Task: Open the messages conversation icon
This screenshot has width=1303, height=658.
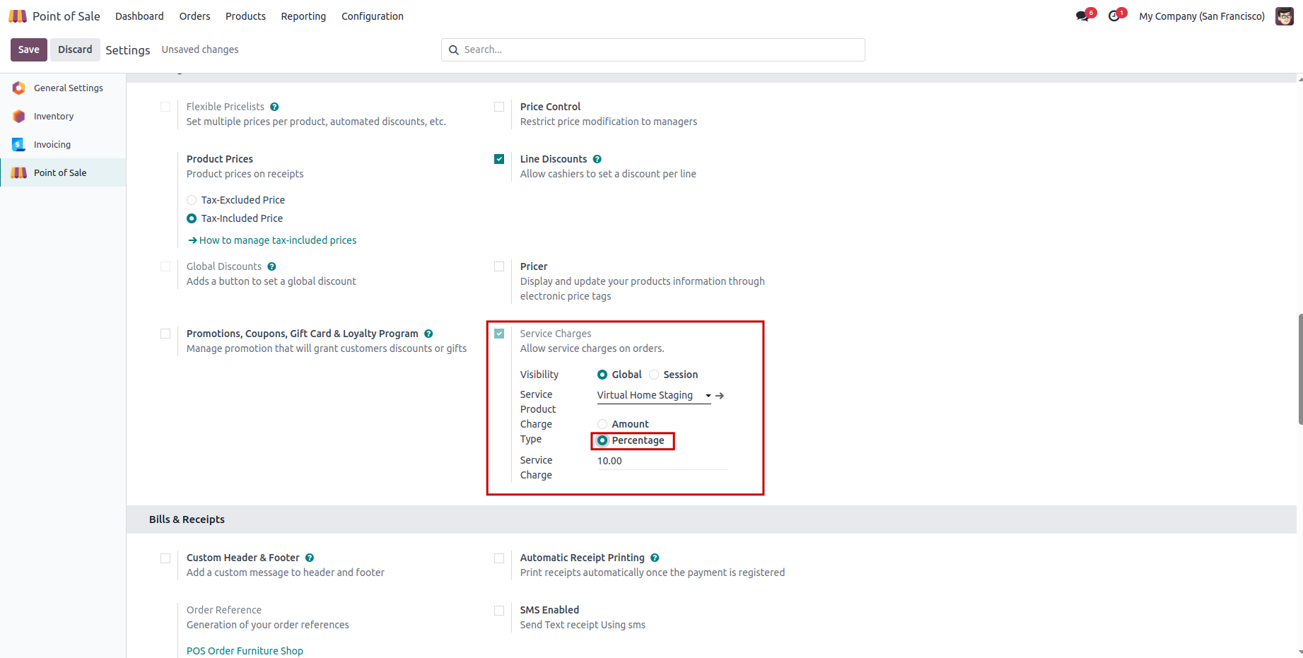Action: [x=1082, y=16]
